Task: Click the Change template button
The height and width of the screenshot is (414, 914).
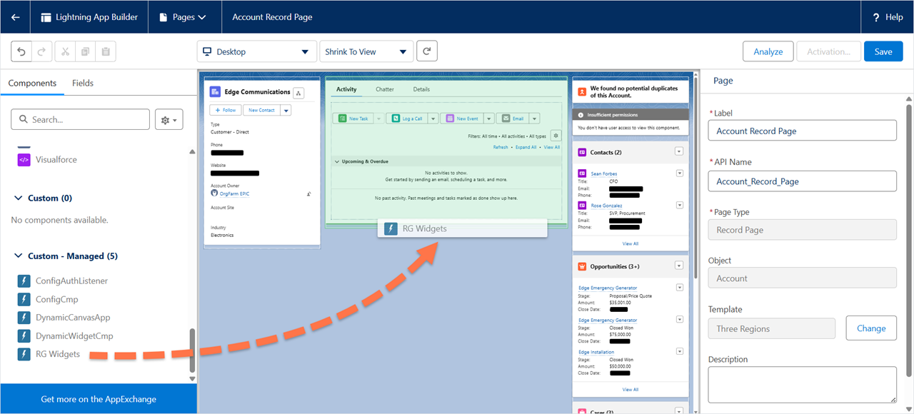Action: tap(871, 328)
